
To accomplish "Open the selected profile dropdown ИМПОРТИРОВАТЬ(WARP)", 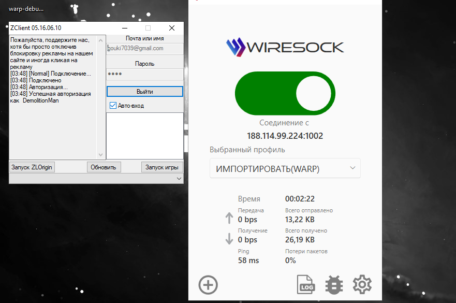I will point(285,168).
